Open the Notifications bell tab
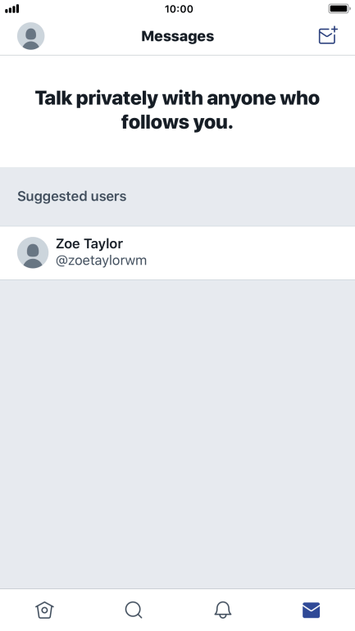The image size is (355, 631). coord(222,610)
